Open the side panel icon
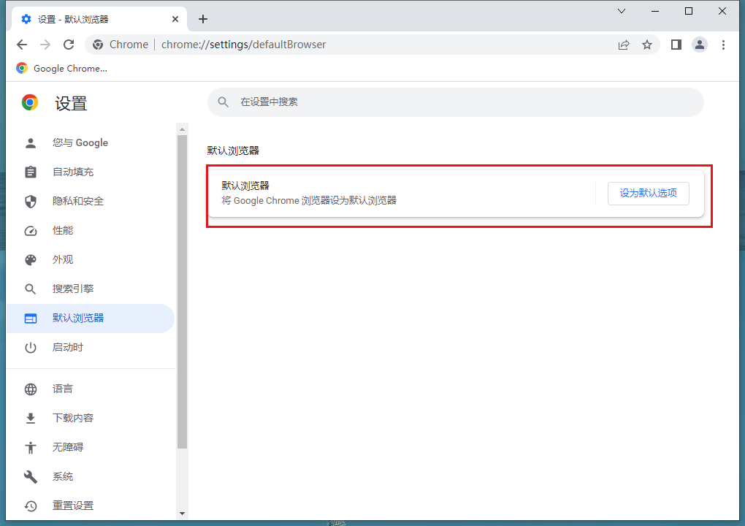This screenshot has height=526, width=745. click(676, 45)
